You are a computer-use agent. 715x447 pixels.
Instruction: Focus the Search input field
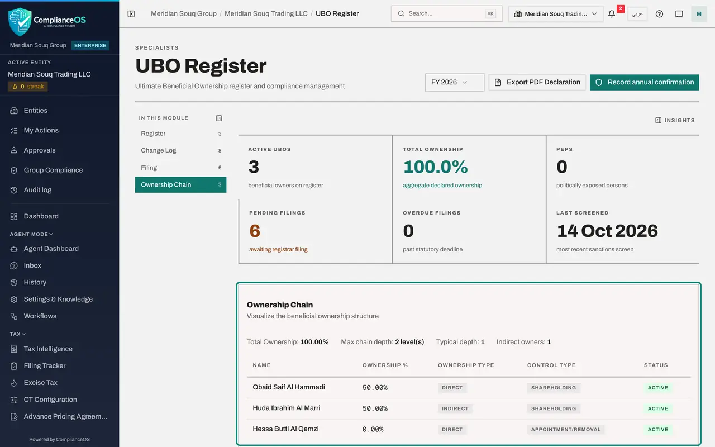tap(447, 14)
